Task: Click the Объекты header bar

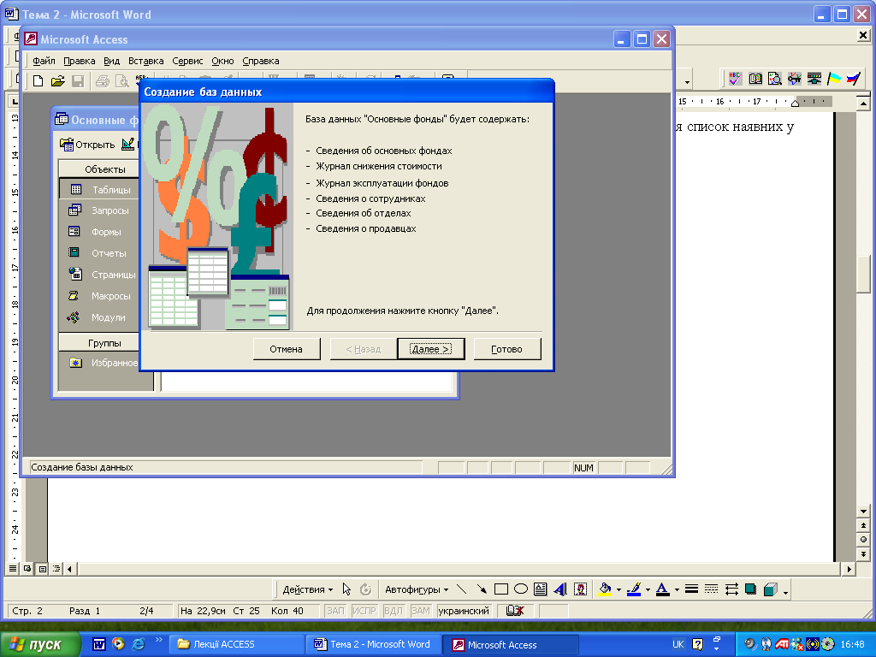Action: click(99, 169)
